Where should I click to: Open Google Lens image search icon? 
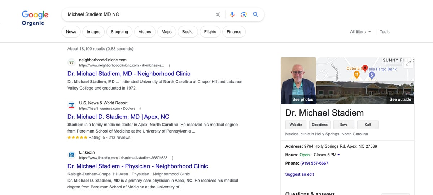pos(244,14)
